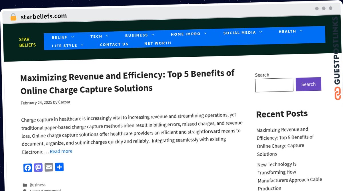Expand the Tech menu chevron
The image size is (343, 191).
(107, 36)
